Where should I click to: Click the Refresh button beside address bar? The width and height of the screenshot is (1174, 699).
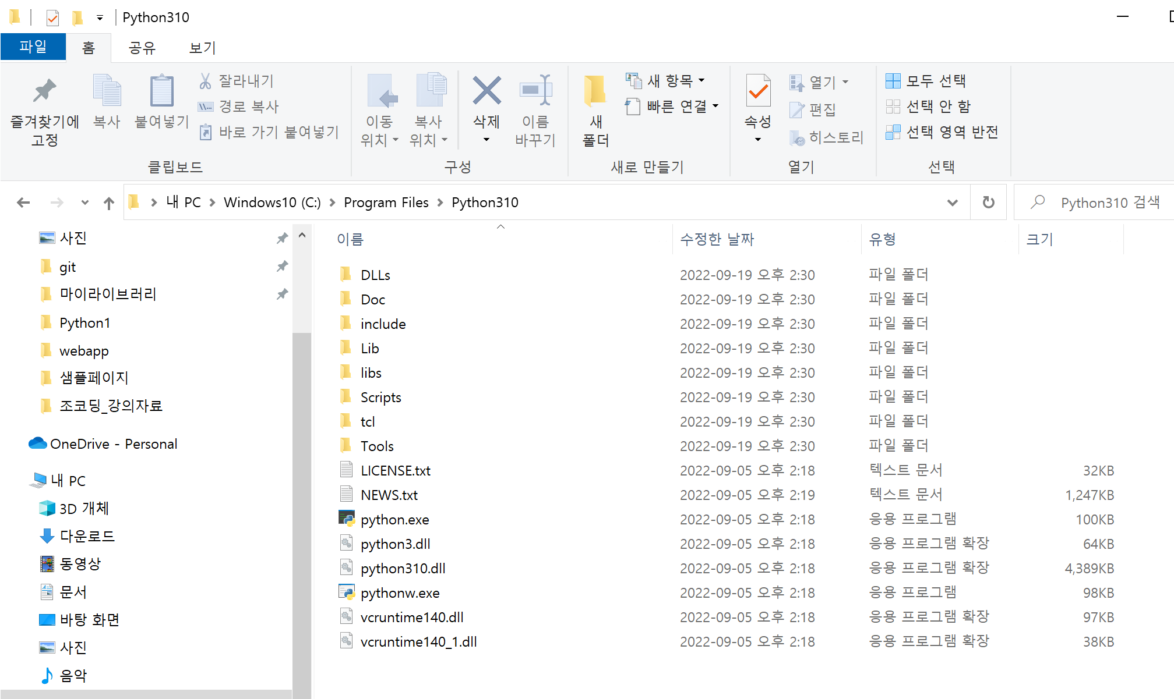(988, 203)
